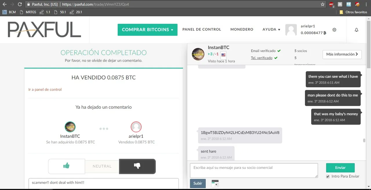
Task: Open the Chrome three-dot menu
Action: [x=366, y=4]
